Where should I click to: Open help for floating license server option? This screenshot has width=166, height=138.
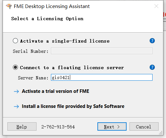[x=152, y=67]
